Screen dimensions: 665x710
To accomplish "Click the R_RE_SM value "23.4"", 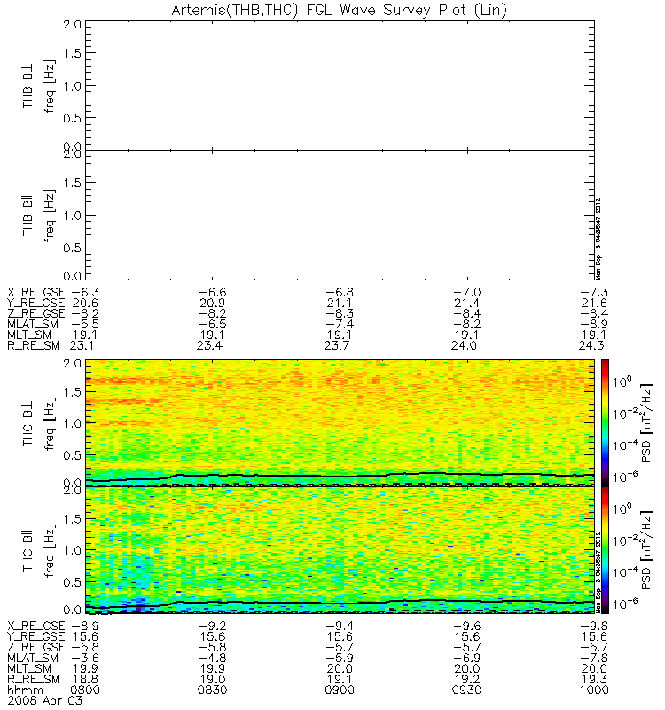I will click(x=209, y=345).
